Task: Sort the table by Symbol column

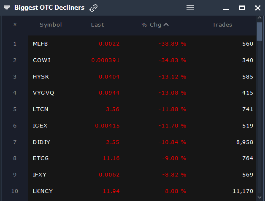Action: tap(51, 24)
